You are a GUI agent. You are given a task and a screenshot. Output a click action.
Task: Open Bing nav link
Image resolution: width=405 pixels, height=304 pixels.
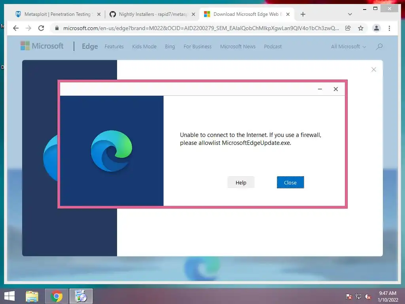click(170, 47)
